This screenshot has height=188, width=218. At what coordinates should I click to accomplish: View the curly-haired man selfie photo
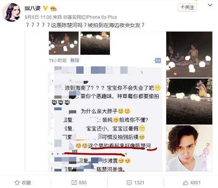coord(189,148)
